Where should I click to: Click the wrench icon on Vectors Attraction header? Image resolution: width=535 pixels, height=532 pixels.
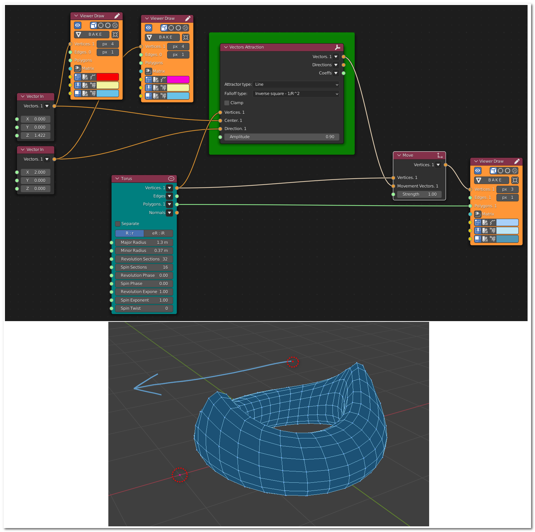point(337,47)
